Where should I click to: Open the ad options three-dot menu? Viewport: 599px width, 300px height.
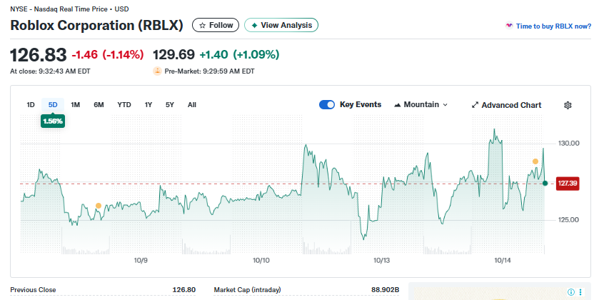(581, 292)
